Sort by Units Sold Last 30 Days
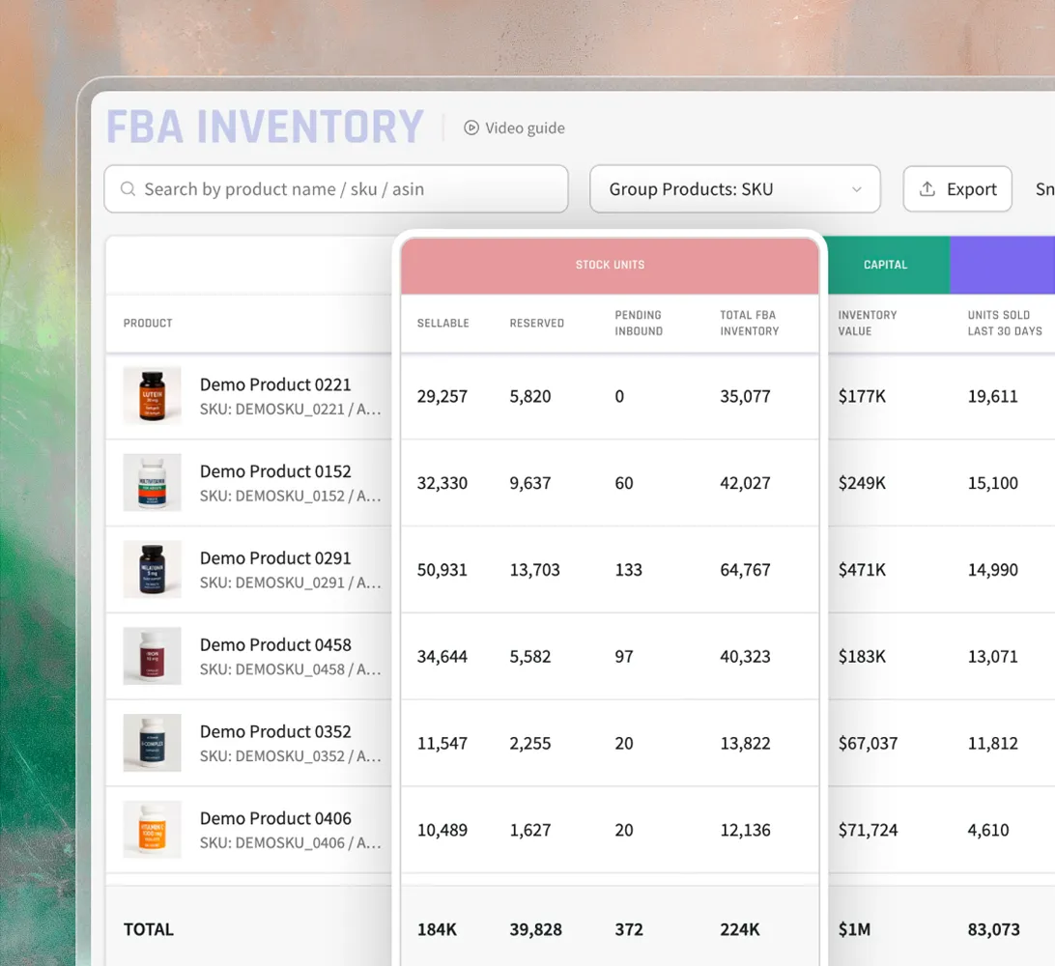The width and height of the screenshot is (1055, 966). click(1005, 323)
